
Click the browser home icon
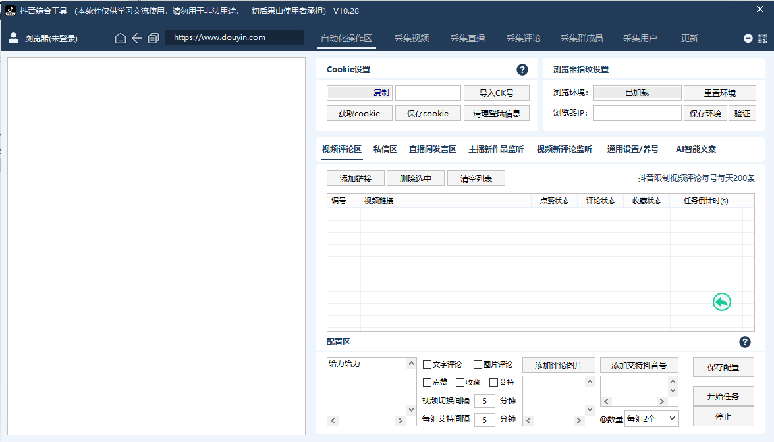click(121, 38)
